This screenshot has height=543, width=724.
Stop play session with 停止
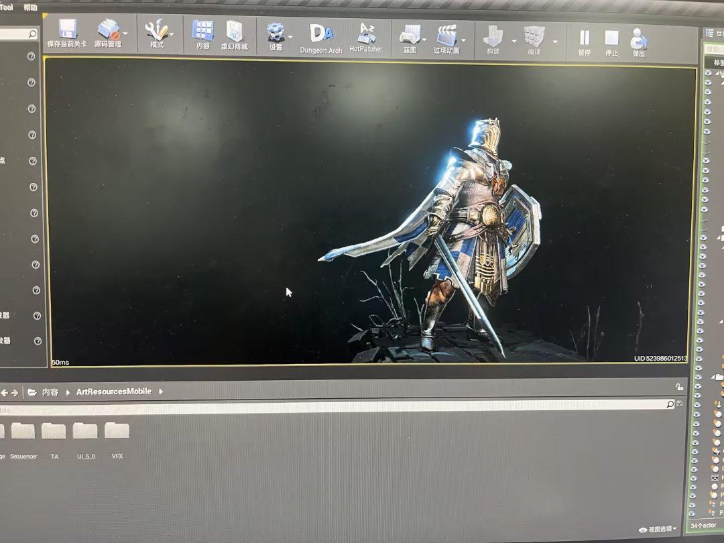[x=612, y=43]
